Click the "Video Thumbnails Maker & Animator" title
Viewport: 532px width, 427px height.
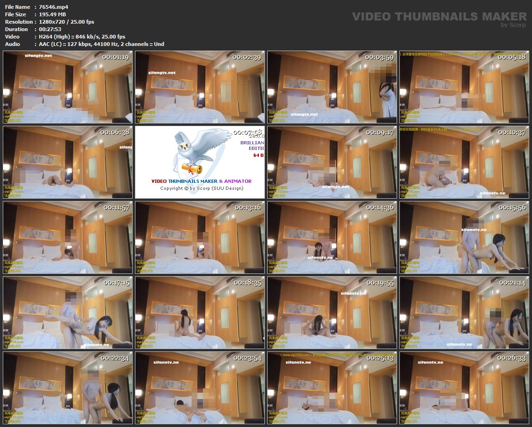point(201,181)
